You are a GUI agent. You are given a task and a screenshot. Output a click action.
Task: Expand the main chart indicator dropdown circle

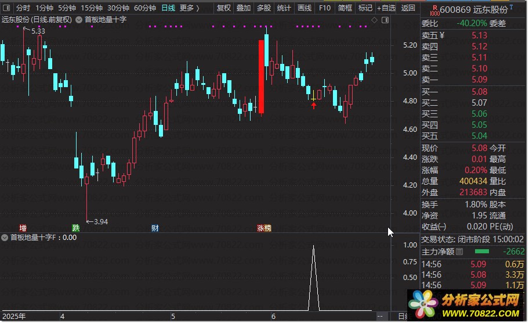(79, 20)
